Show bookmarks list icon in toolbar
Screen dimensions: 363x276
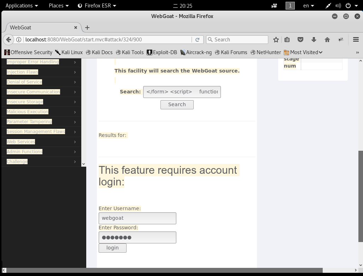(287, 40)
